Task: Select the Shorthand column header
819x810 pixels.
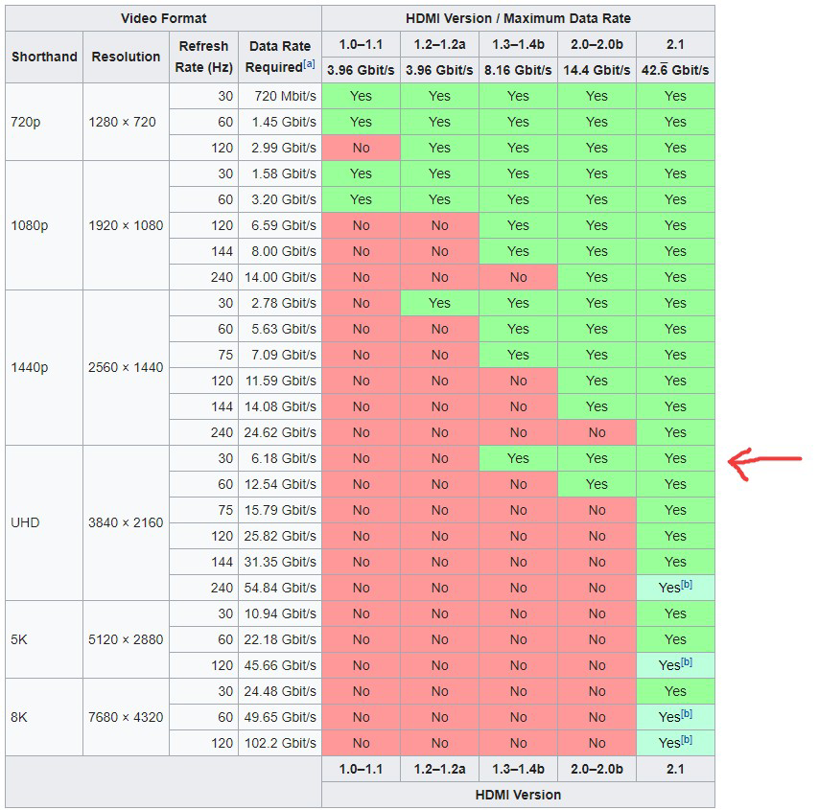Action: (44, 57)
